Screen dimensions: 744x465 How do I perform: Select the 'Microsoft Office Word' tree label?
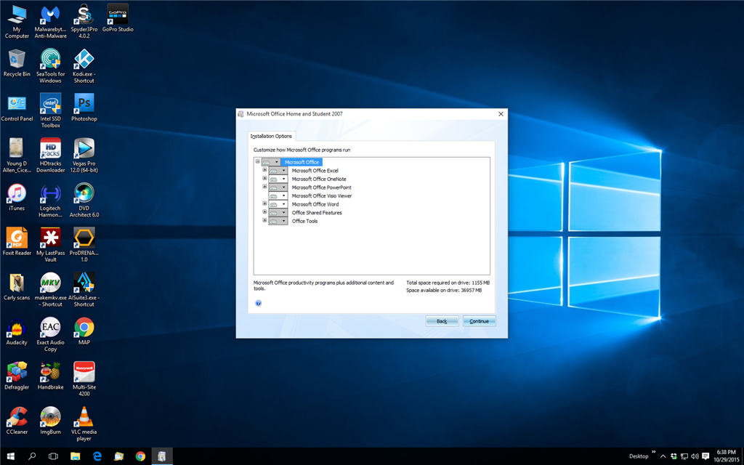click(x=315, y=204)
